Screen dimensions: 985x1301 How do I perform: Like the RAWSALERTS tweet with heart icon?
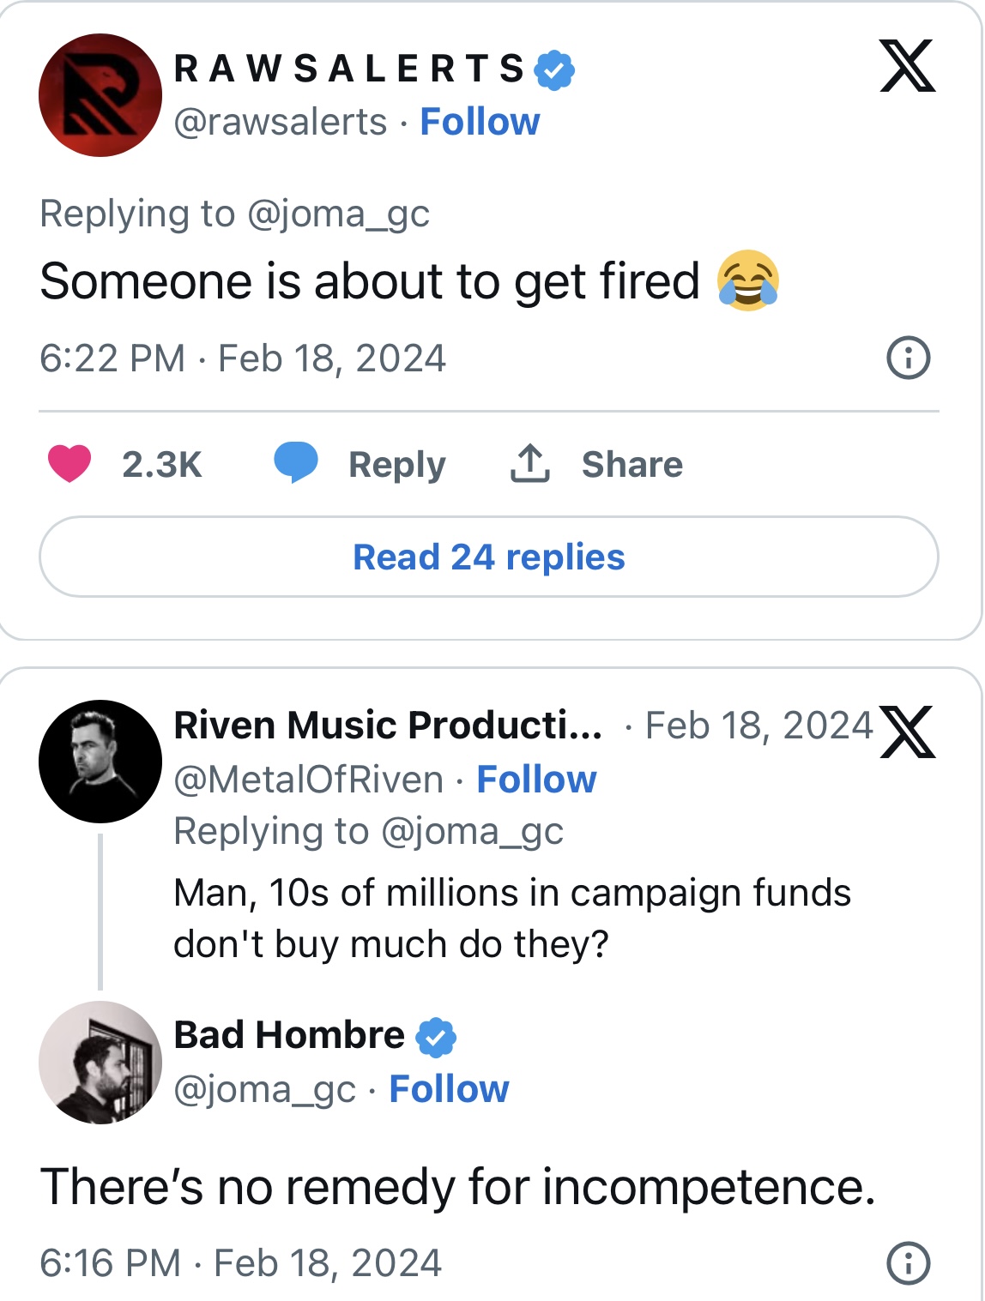pos(69,464)
